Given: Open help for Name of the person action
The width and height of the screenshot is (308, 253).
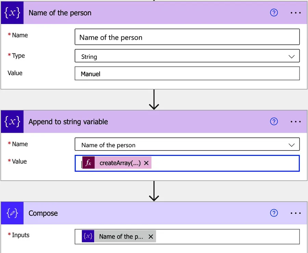Looking at the screenshot, I should point(274,13).
